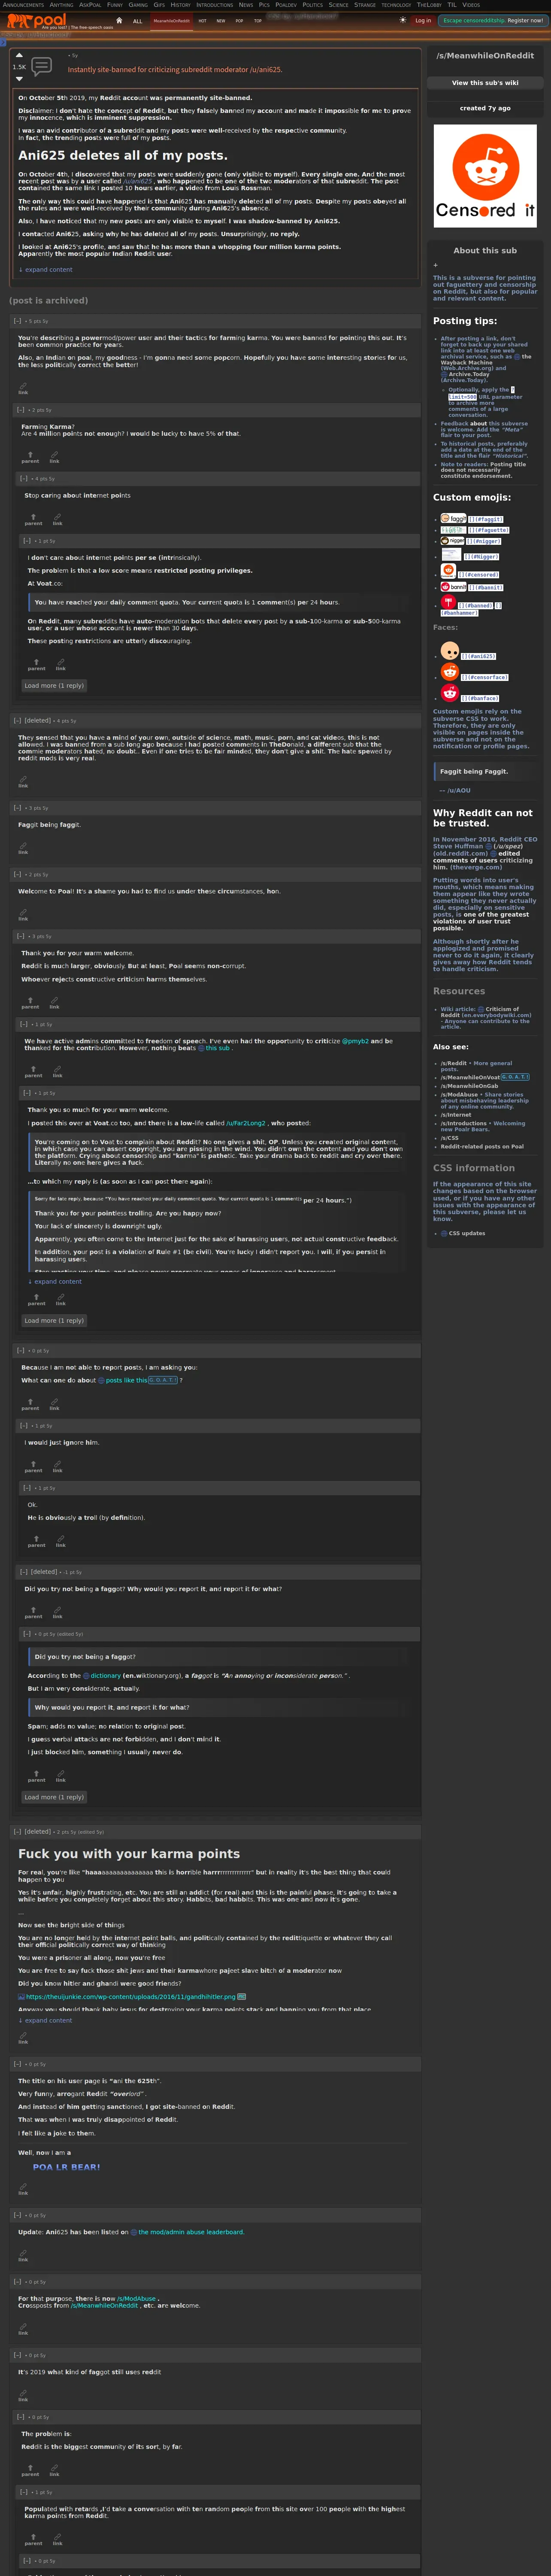Click link icon under 'utterly discouraging' comment
Screen dimensions: 551x2576
tap(60, 664)
